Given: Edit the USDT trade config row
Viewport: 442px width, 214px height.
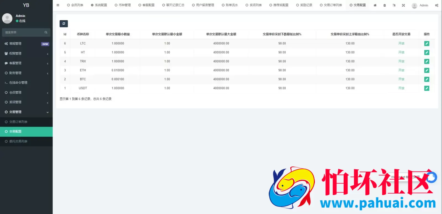Looking at the screenshot, I should (x=427, y=88).
